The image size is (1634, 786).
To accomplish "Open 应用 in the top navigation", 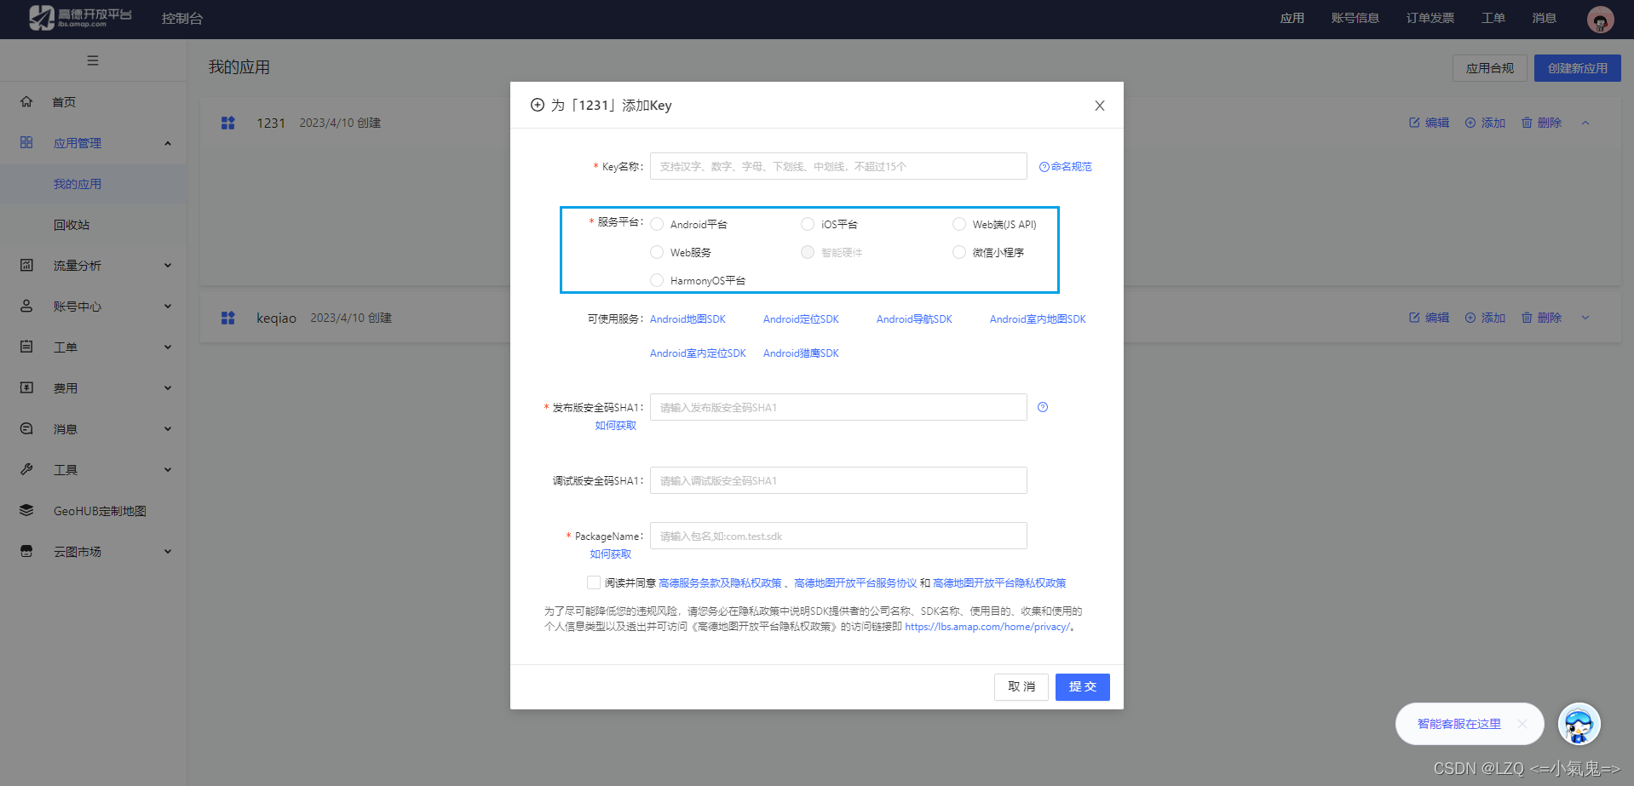I will (1292, 18).
